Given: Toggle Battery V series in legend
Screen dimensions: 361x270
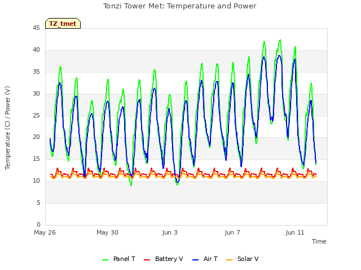Looking at the screenshot, I should click(x=163, y=259).
